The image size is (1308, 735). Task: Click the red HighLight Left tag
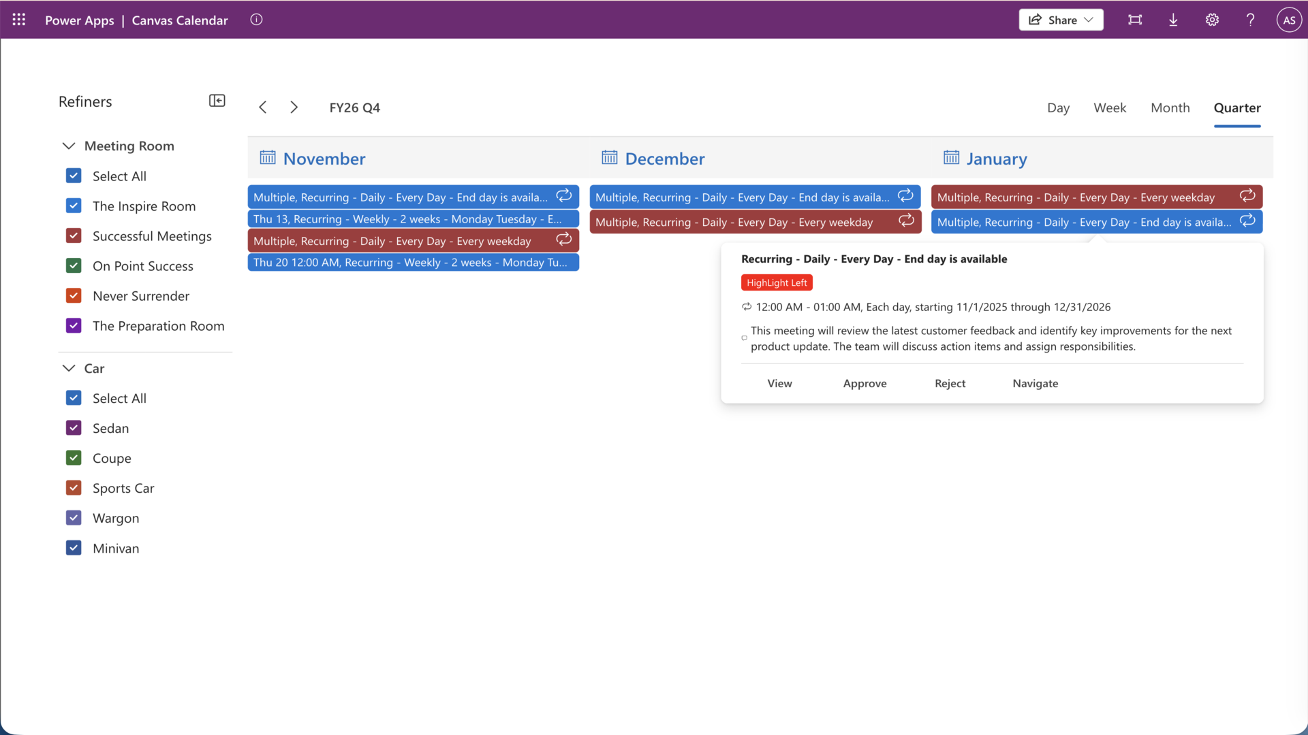(777, 282)
